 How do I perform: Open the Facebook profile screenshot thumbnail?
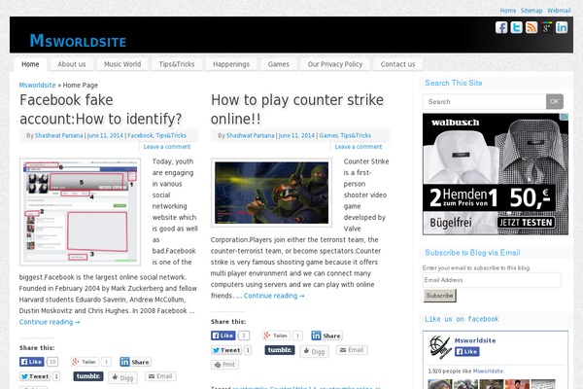point(80,211)
